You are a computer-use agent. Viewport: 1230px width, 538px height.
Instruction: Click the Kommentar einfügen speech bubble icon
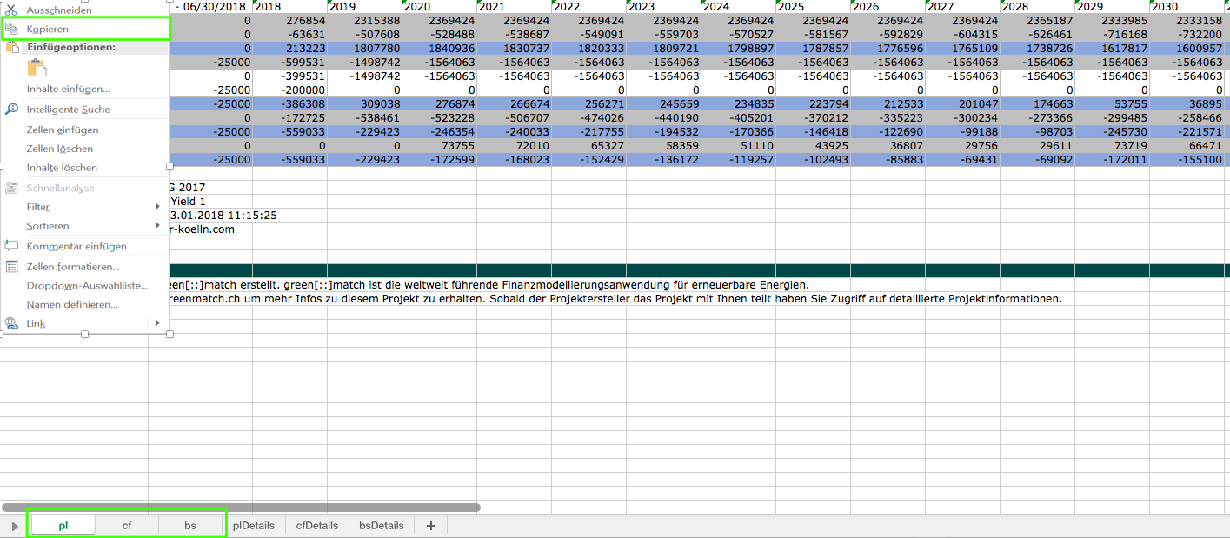point(11,246)
